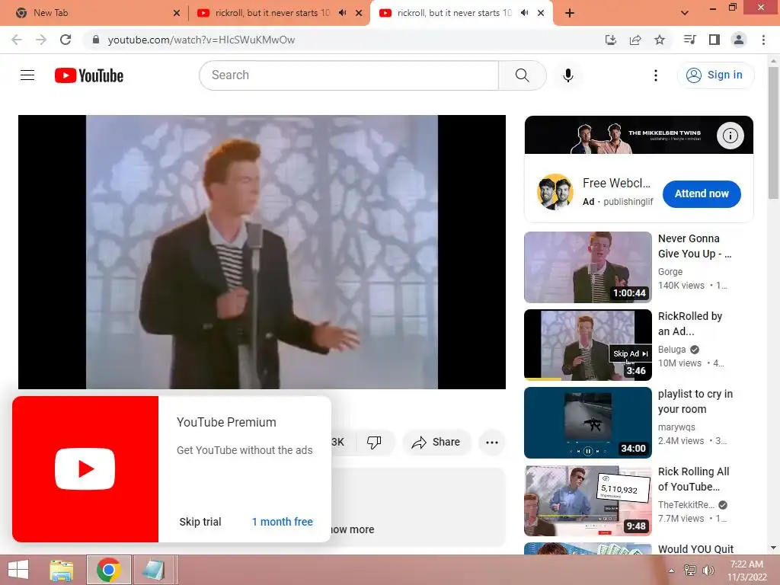This screenshot has width=780, height=585.
Task: Click Skip trial on Premium popup
Action: [200, 522]
